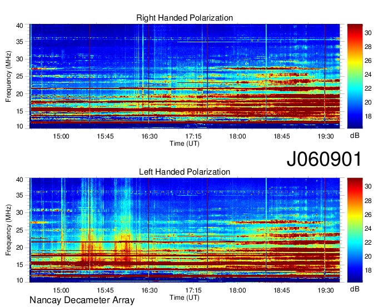Click the 18 dB value on Right Handed colorbar
This screenshot has height=307, width=378.
point(368,116)
